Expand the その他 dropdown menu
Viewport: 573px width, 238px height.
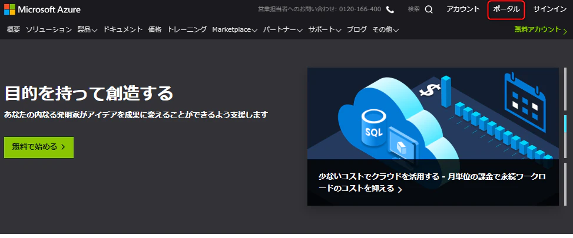click(386, 29)
